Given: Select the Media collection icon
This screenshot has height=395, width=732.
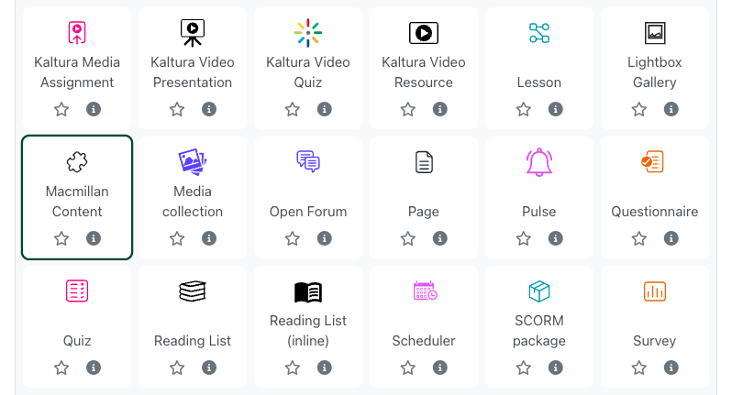Looking at the screenshot, I should click(x=193, y=162).
